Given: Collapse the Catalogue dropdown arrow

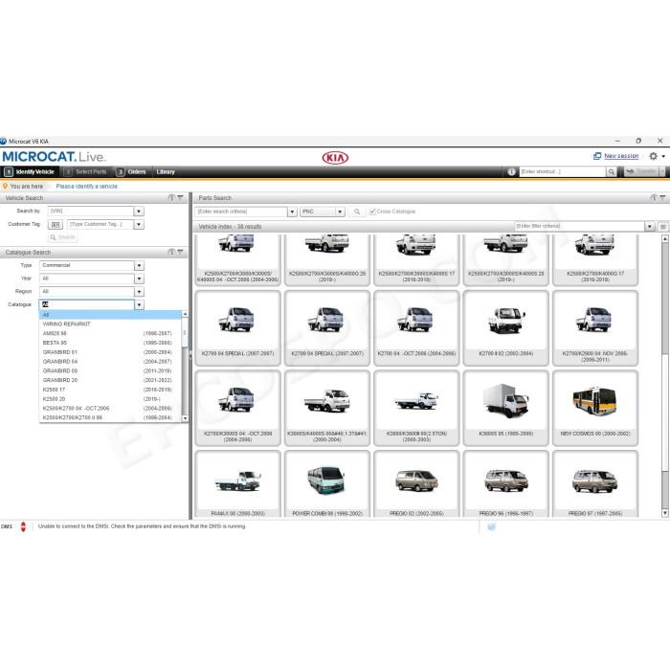Looking at the screenshot, I should pos(140,304).
